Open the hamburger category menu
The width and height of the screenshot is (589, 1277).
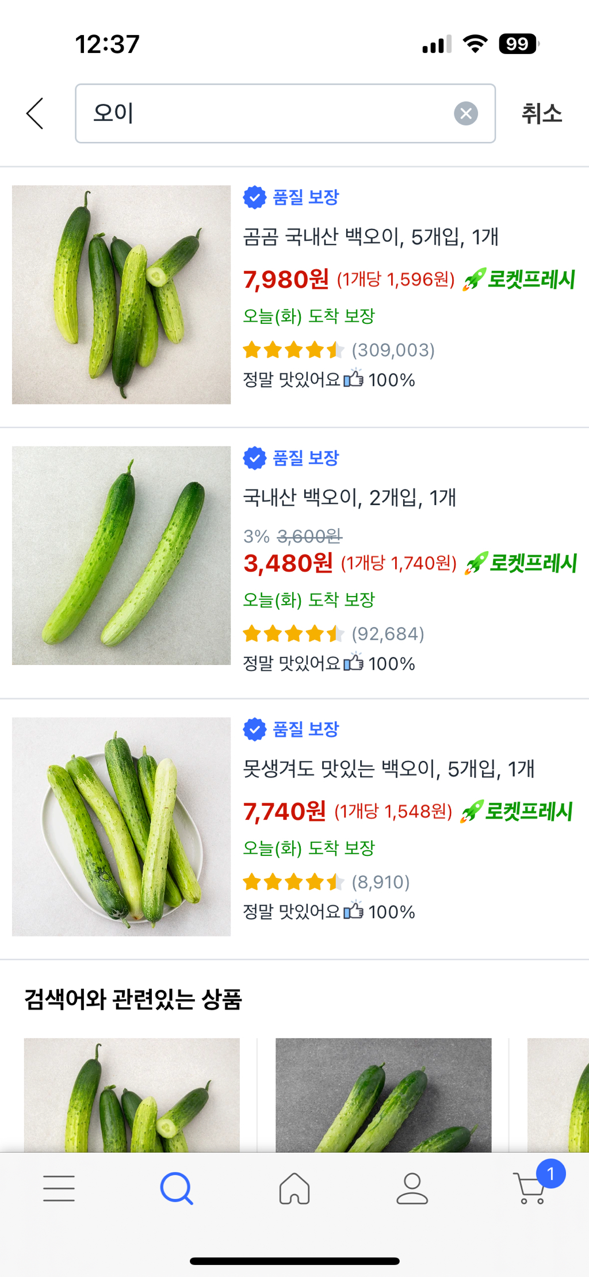tap(59, 1188)
